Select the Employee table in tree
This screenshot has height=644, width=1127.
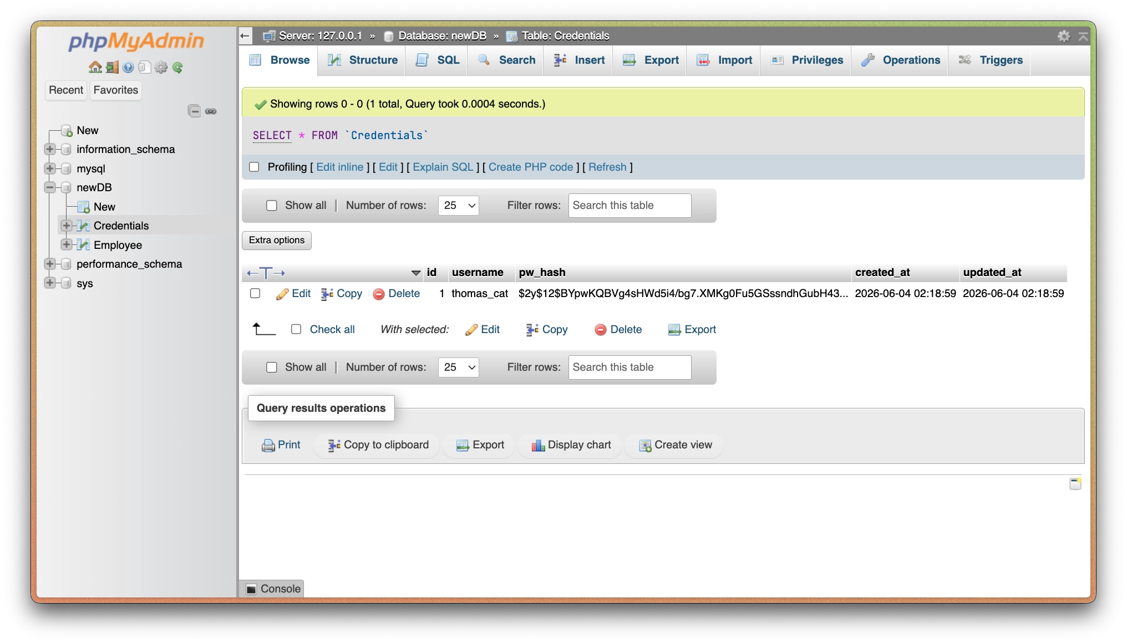click(x=118, y=245)
